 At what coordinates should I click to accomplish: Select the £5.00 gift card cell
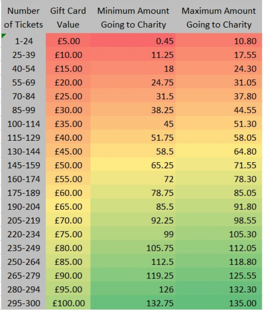point(68,40)
